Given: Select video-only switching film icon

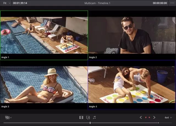Looking at the screenshot, I should [x=81, y=117].
